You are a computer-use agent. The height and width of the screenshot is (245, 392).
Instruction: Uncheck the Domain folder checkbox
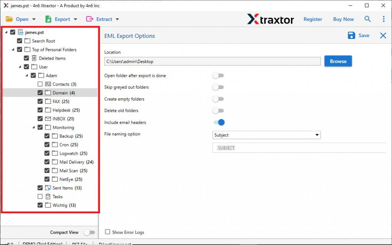40,92
